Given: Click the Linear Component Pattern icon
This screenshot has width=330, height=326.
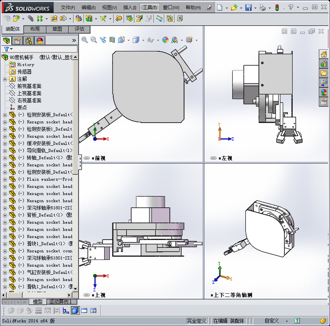Looking at the screenshot, I should 40,19.
